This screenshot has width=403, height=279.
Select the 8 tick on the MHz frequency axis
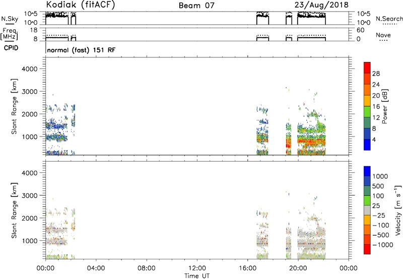35,39
